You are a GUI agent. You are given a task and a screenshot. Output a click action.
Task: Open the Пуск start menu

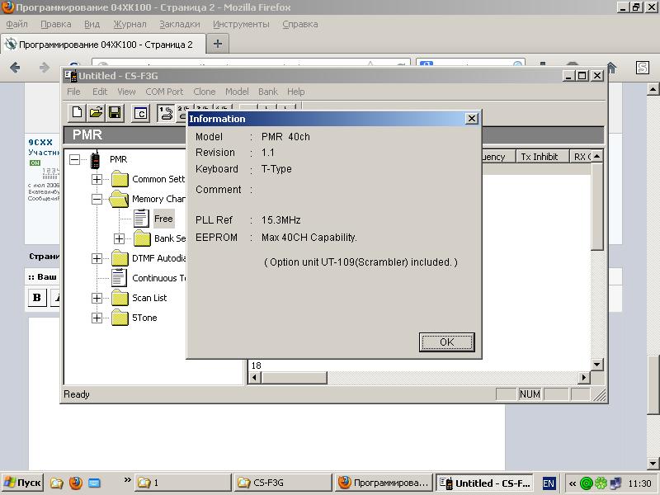(23, 483)
